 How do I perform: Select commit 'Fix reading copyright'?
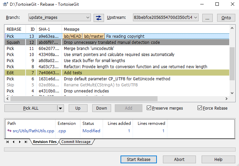point(117,36)
